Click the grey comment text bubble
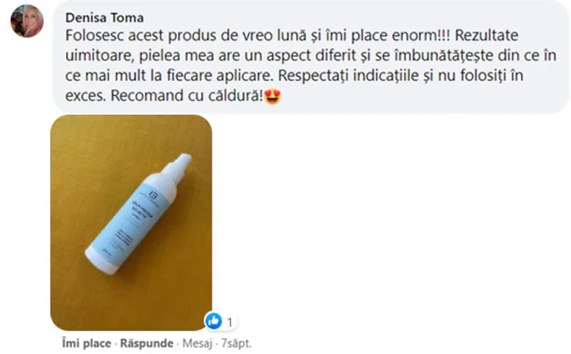 [x=311, y=56]
